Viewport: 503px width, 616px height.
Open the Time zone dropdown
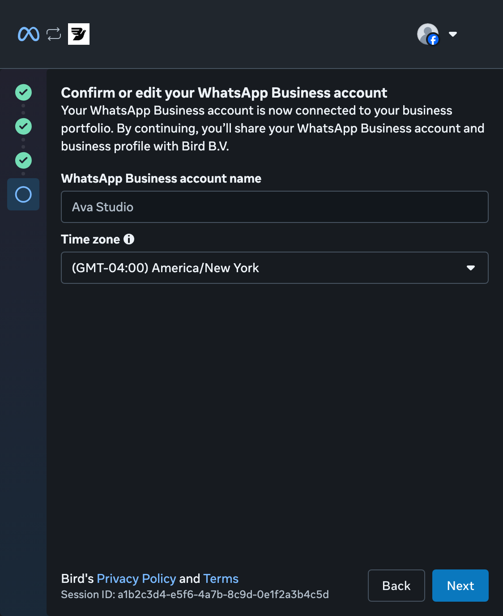274,268
